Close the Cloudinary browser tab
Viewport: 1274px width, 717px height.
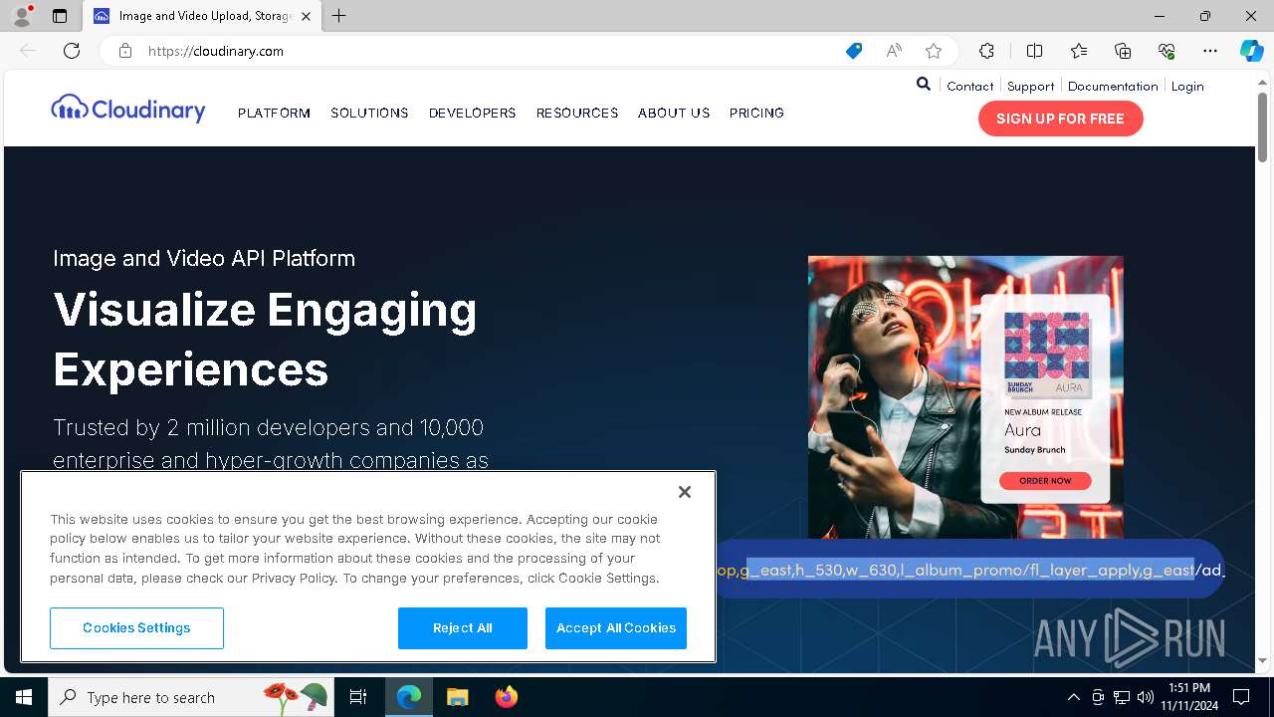point(307,16)
